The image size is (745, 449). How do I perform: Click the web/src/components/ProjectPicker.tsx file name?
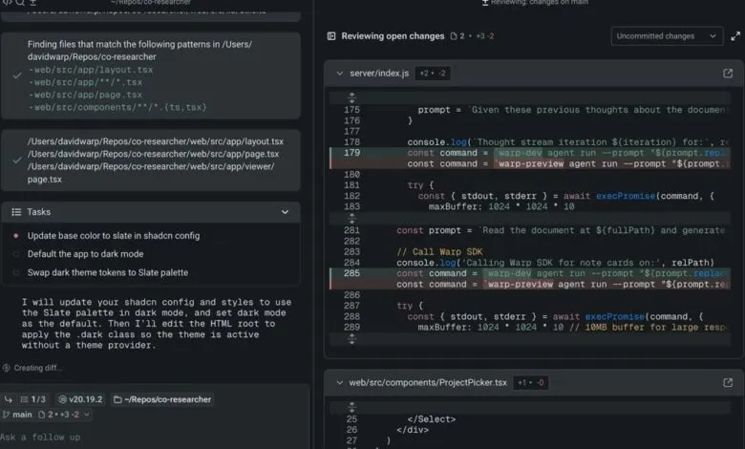coord(428,382)
